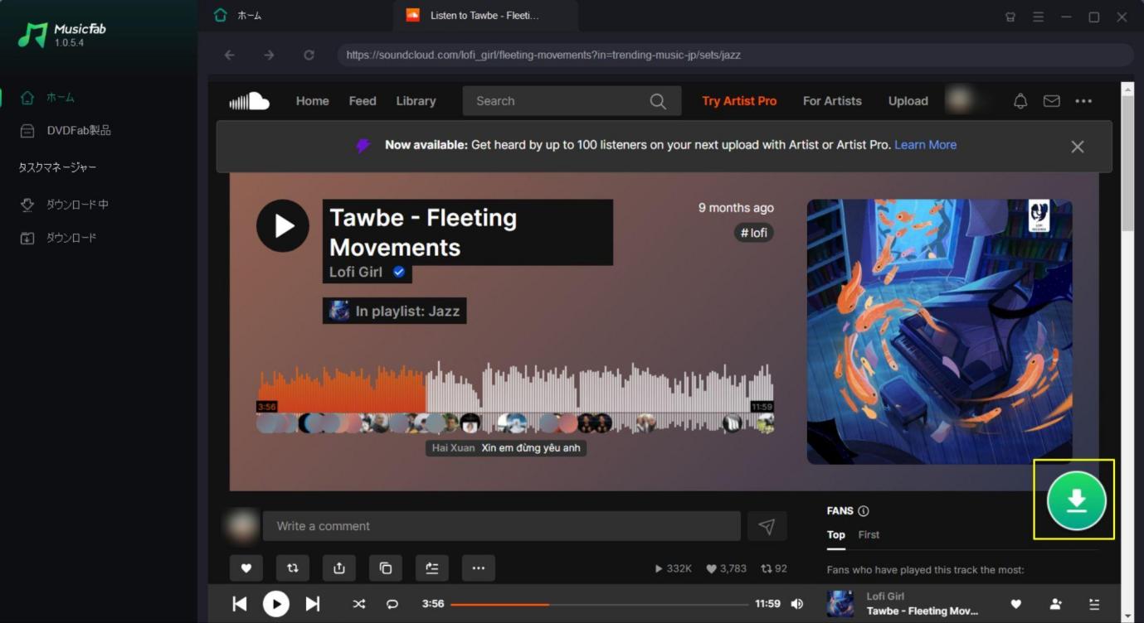Open the next-up queue list
Screen dimensions: 1144x623
tap(1094, 604)
